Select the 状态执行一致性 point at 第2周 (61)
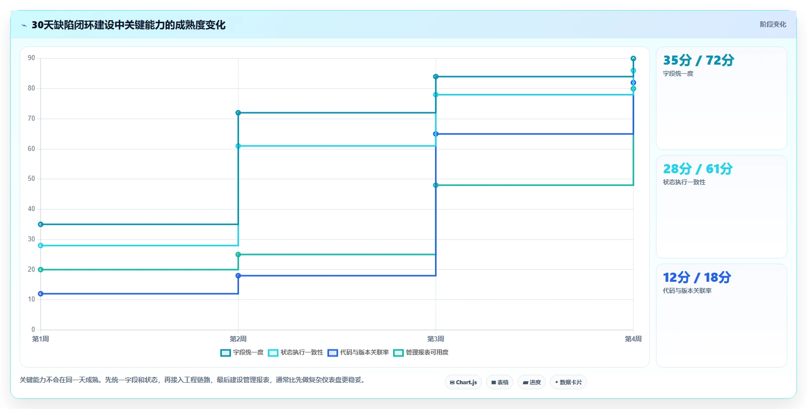The height and width of the screenshot is (409, 807). click(x=238, y=146)
